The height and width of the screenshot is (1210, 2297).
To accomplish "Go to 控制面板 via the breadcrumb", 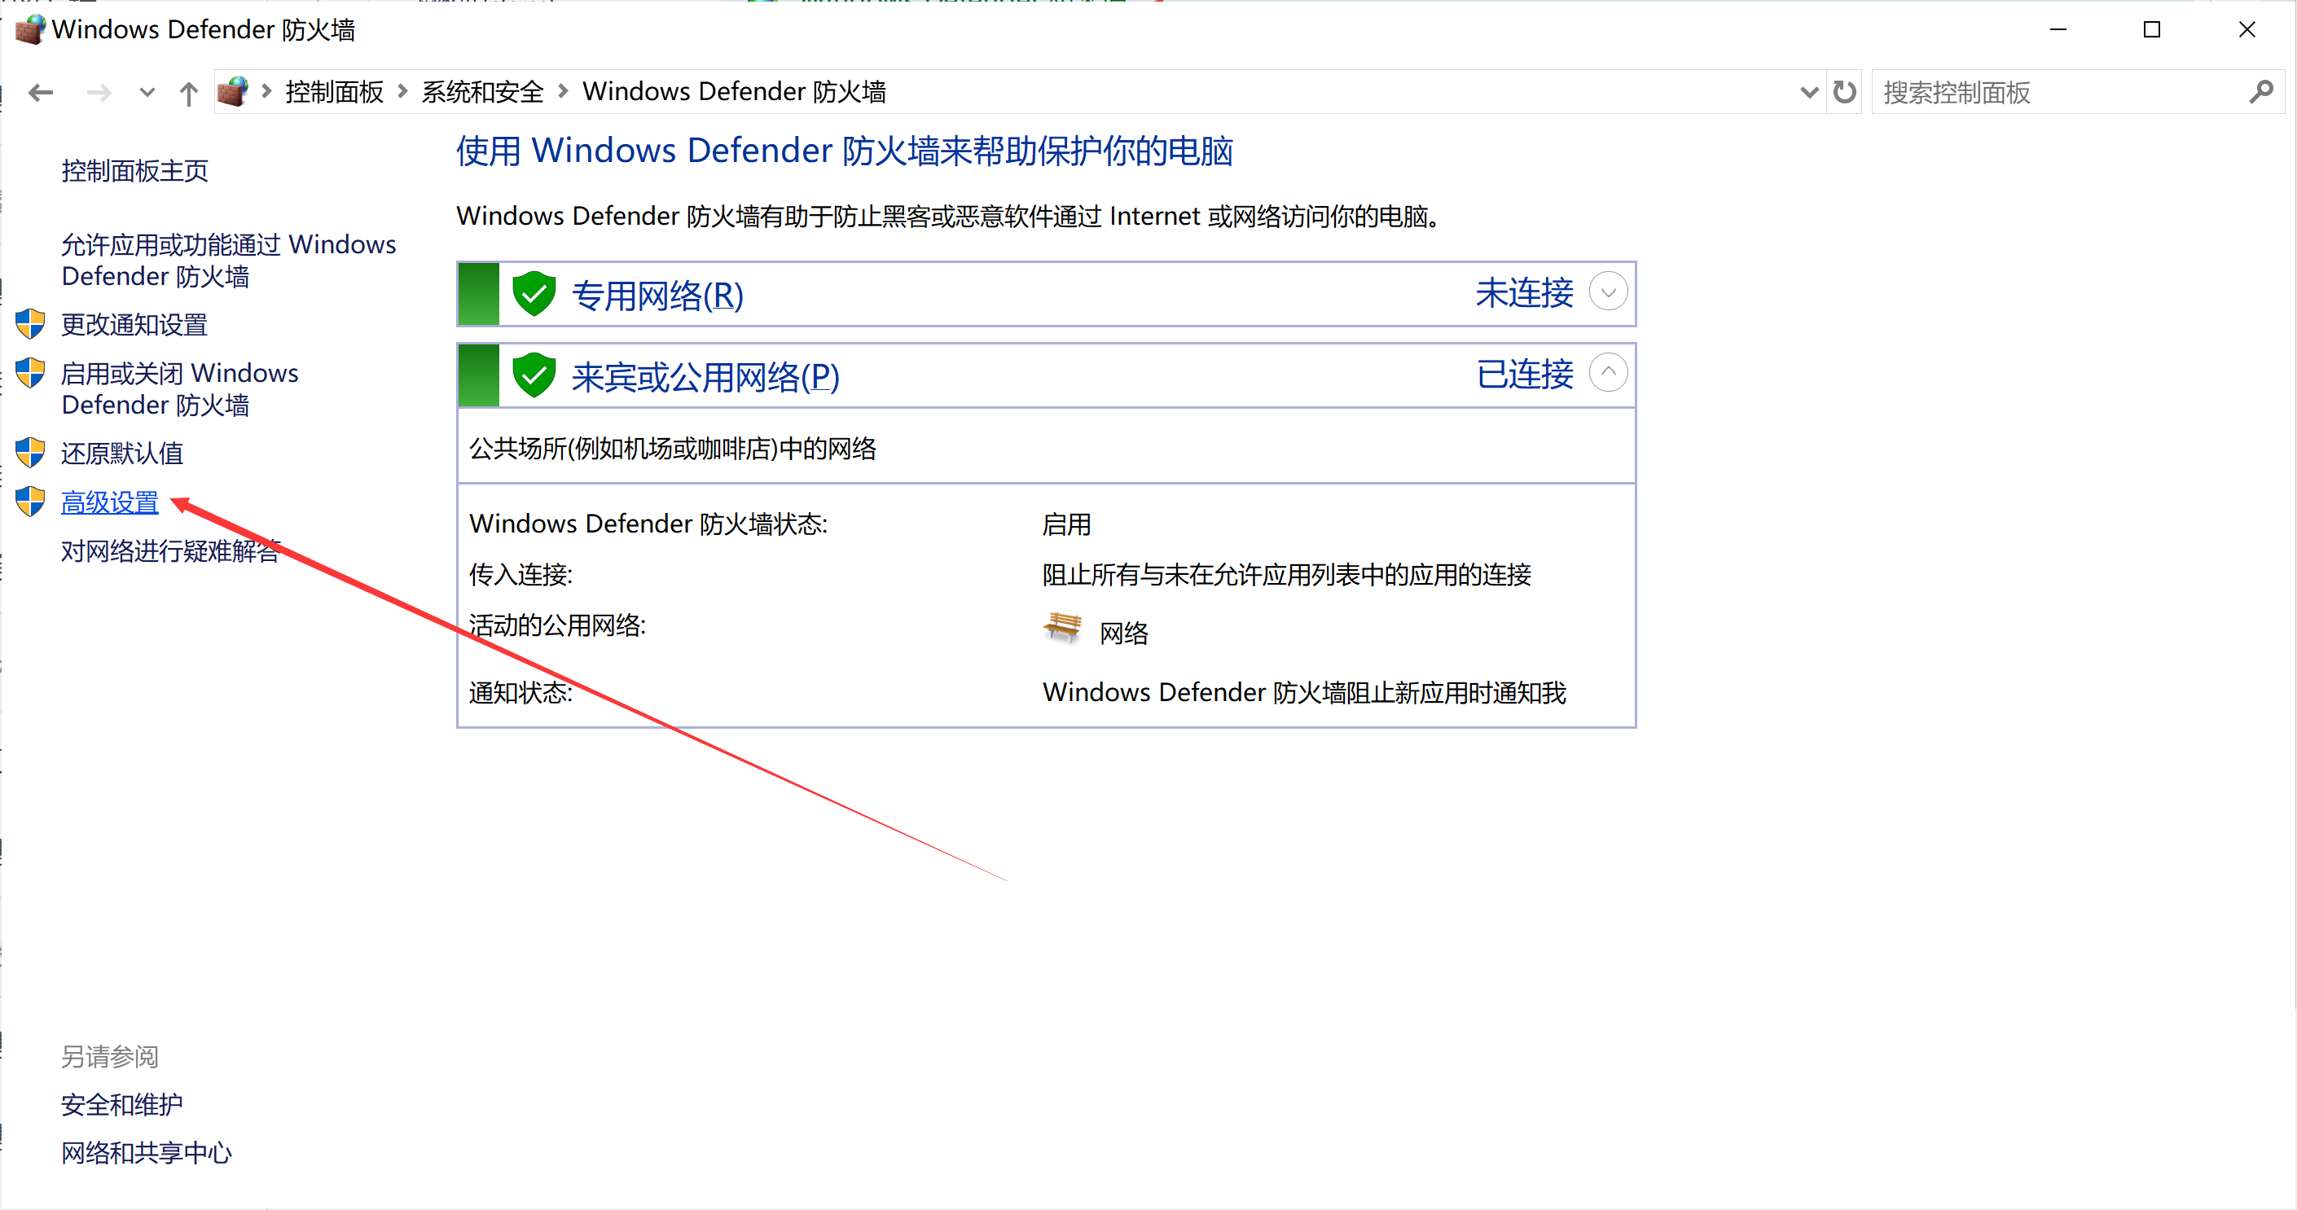I will click(333, 91).
